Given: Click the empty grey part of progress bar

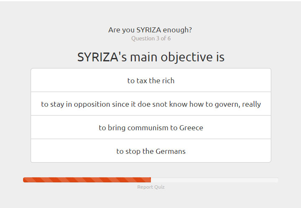Looking at the screenshot, I should click(215, 180).
